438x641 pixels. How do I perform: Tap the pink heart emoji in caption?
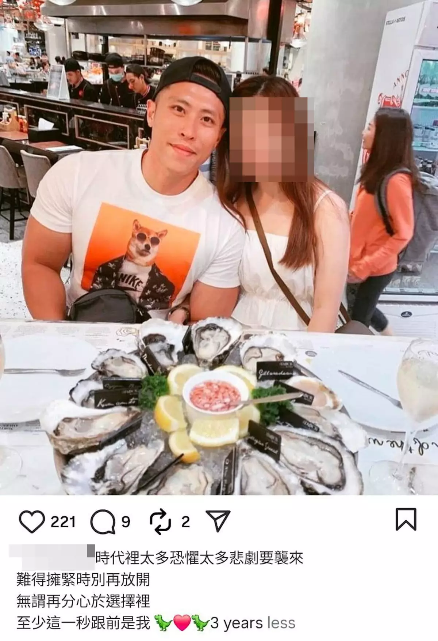[182, 623]
